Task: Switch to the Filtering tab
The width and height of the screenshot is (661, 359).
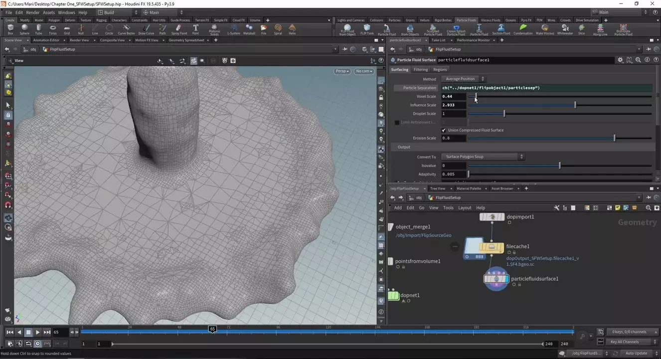Action: (420, 69)
